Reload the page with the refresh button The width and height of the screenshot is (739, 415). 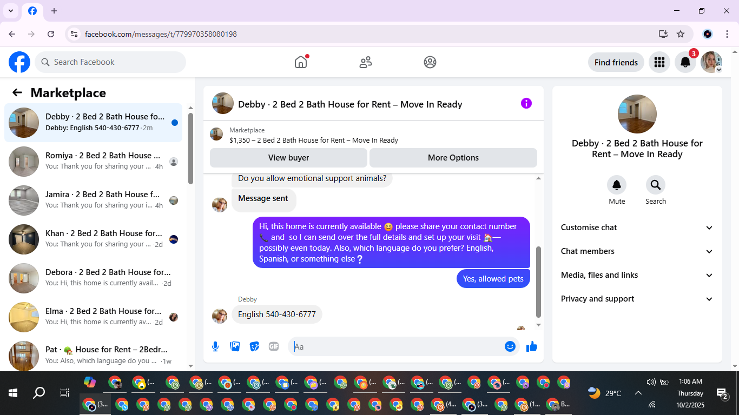pyautogui.click(x=51, y=34)
